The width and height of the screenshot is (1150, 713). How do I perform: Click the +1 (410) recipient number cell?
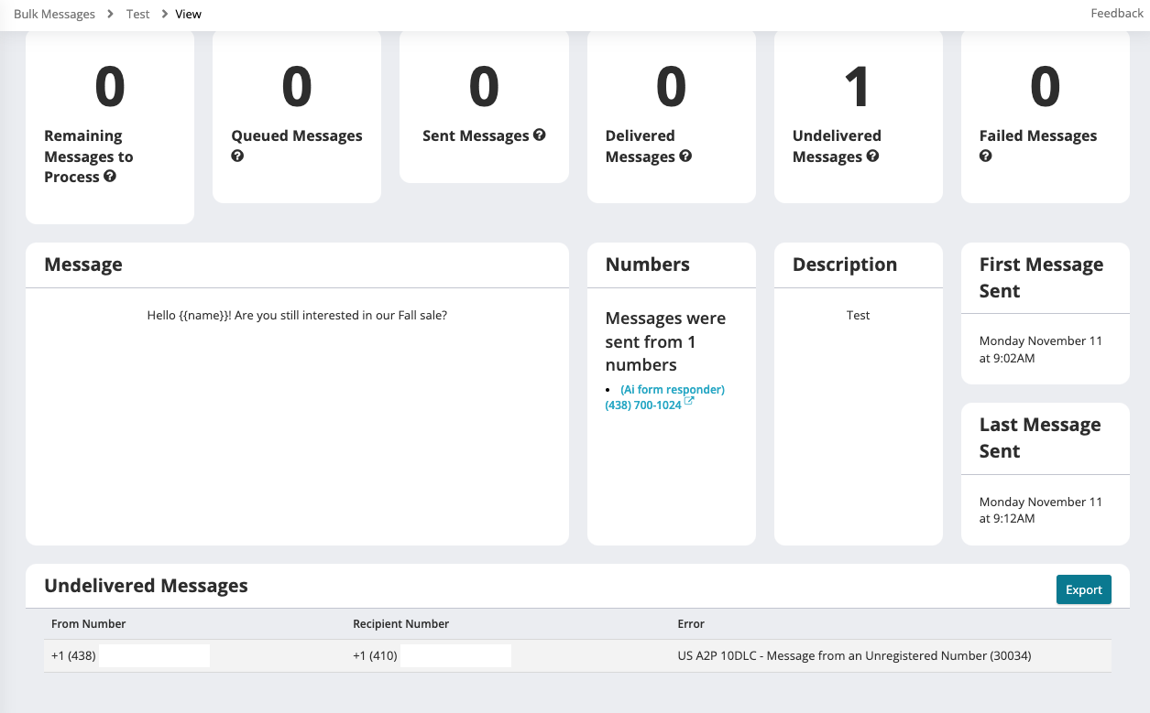pos(375,655)
